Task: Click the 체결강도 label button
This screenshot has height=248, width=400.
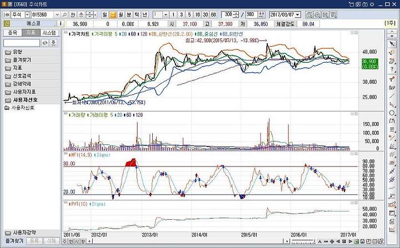Action: pos(285,24)
